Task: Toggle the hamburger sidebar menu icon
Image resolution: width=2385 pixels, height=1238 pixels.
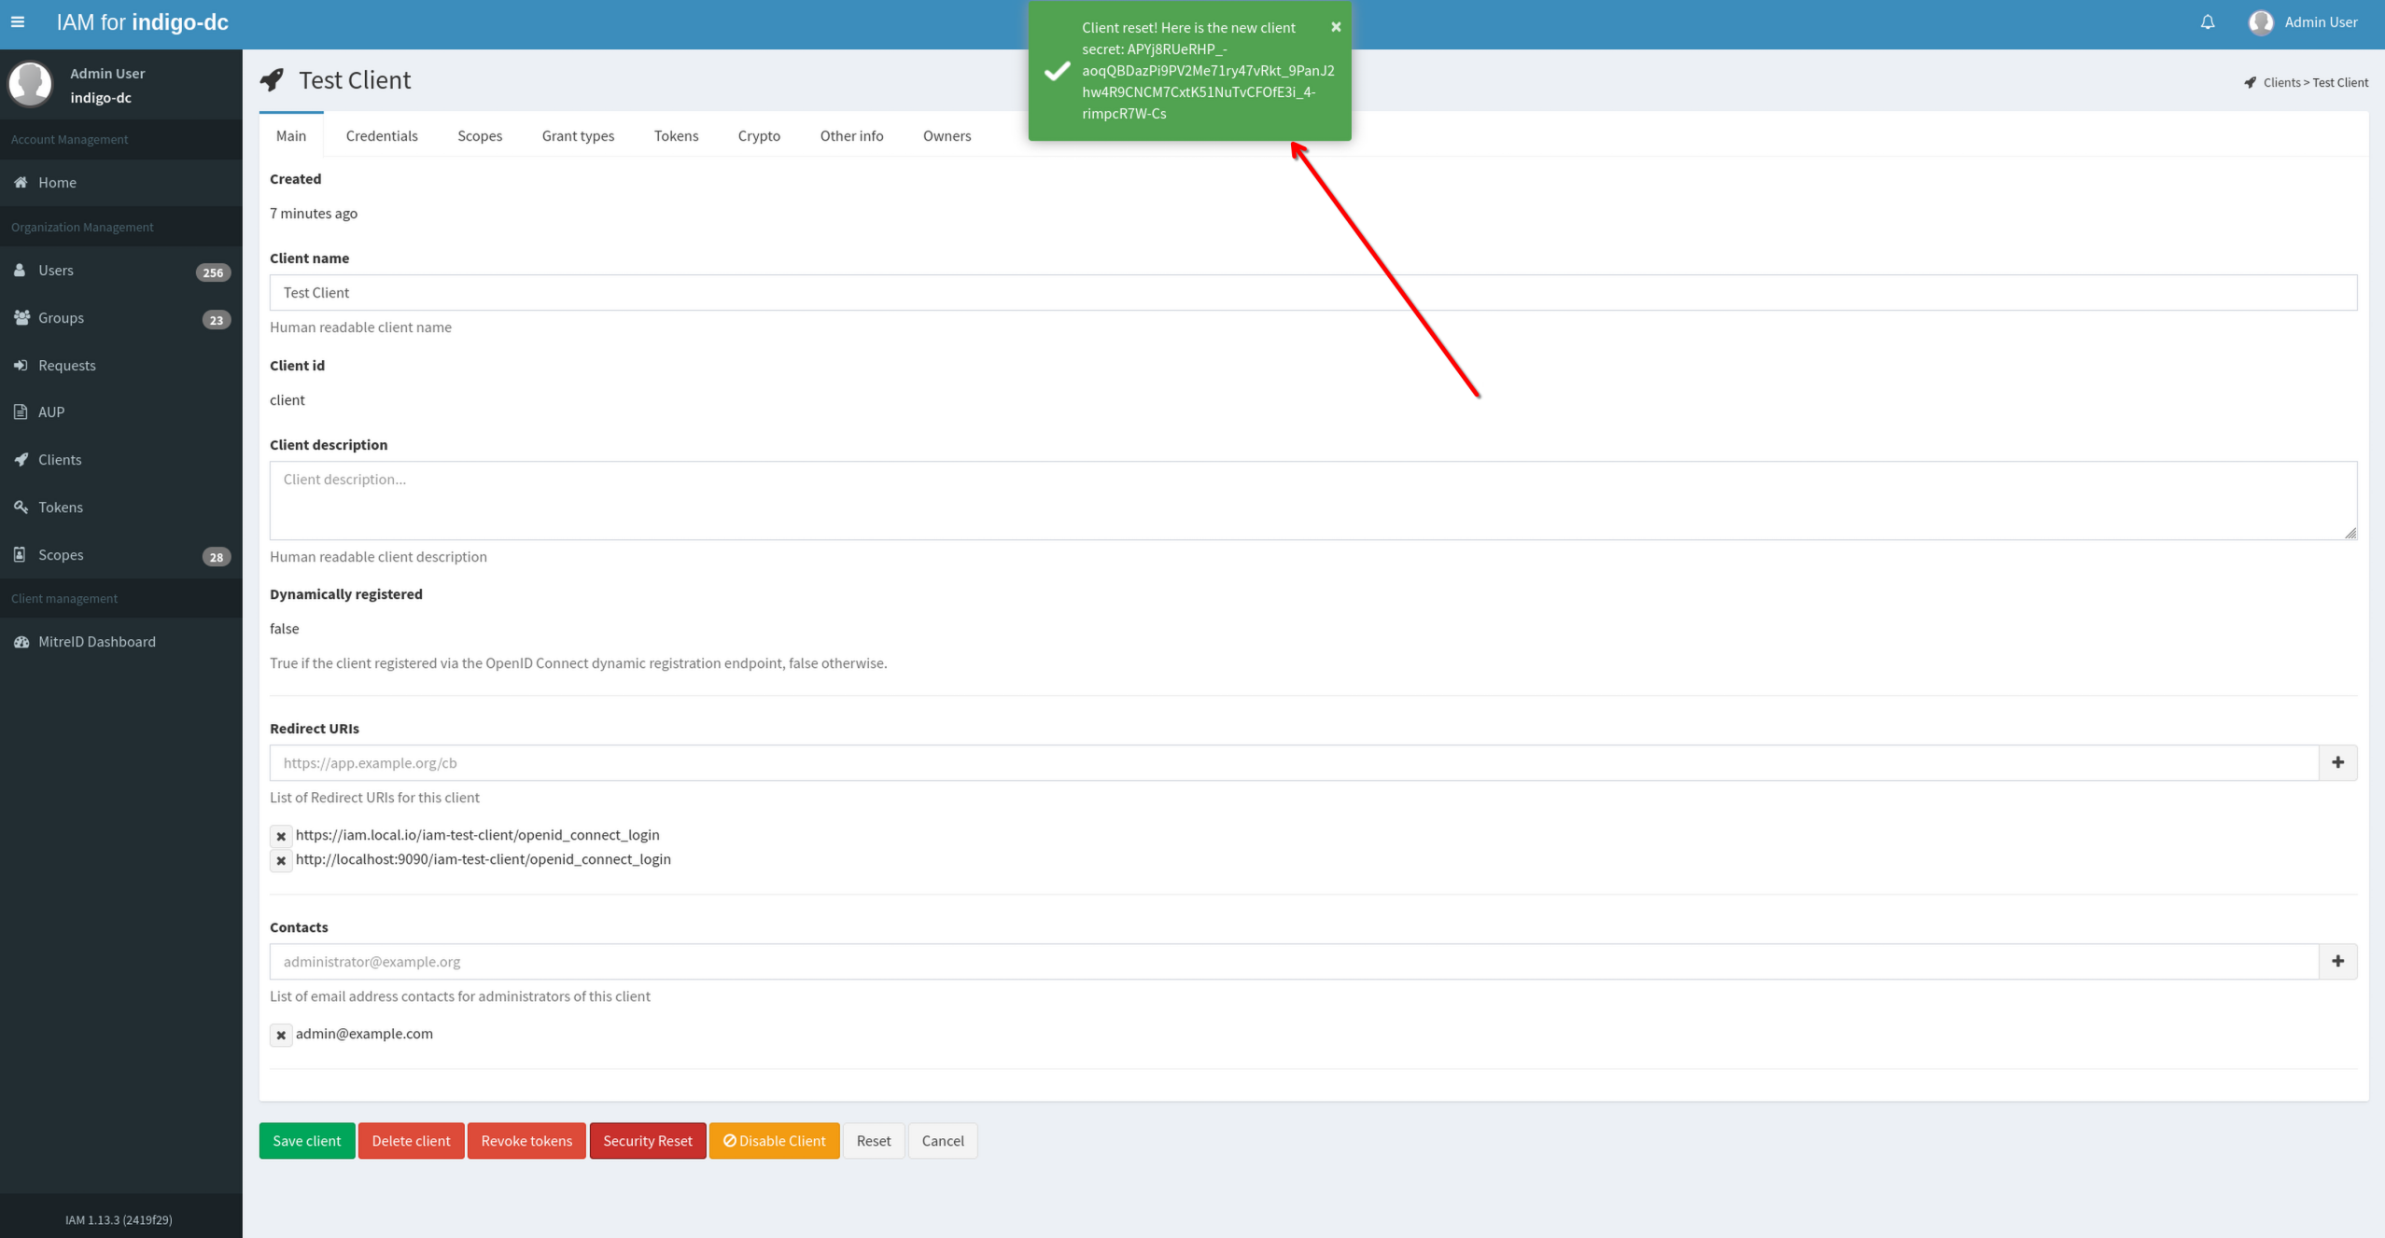Action: (18, 21)
